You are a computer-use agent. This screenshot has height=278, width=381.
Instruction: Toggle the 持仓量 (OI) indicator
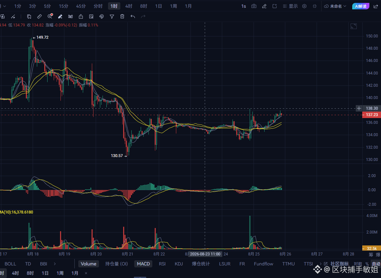pyautogui.click(x=116, y=264)
